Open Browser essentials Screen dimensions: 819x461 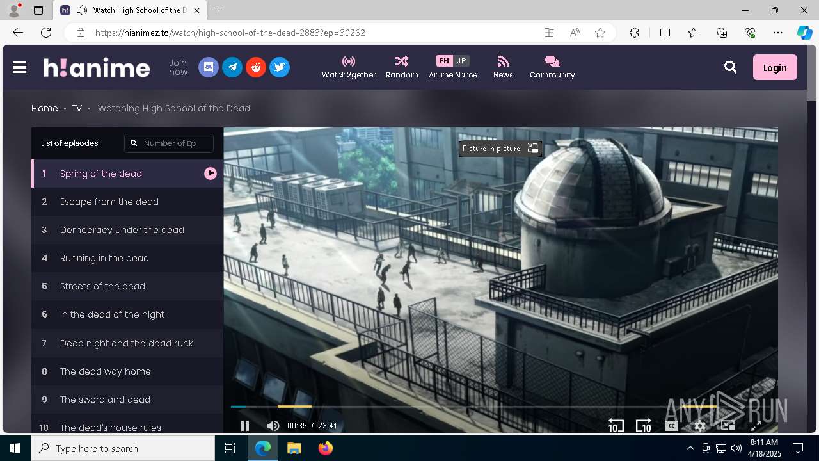click(750, 33)
